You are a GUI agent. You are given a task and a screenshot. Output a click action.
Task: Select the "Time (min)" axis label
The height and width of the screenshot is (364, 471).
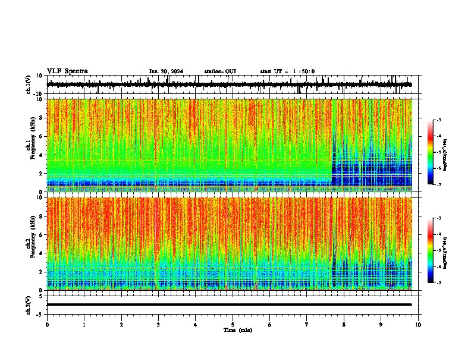238,330
